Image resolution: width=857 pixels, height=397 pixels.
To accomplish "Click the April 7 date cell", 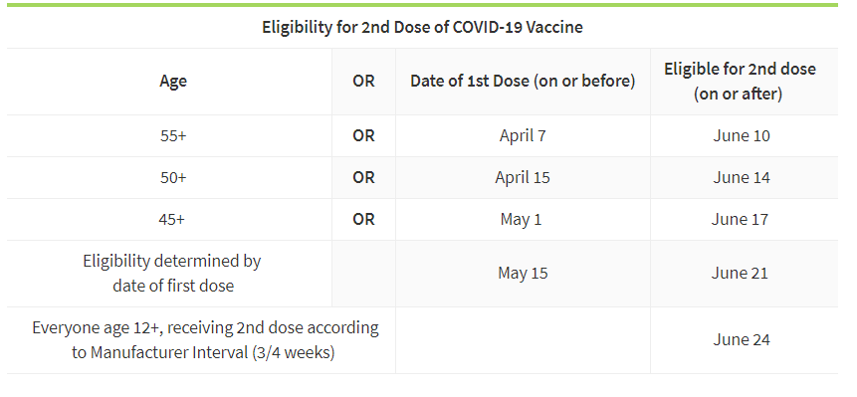I will (x=523, y=135).
